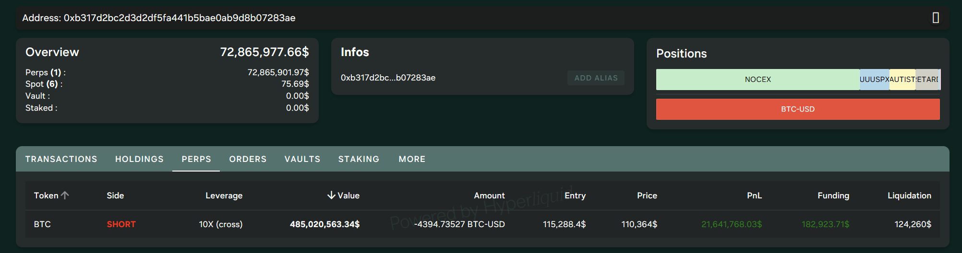Open the Vaults tab
The image size is (962, 253).
(x=302, y=159)
